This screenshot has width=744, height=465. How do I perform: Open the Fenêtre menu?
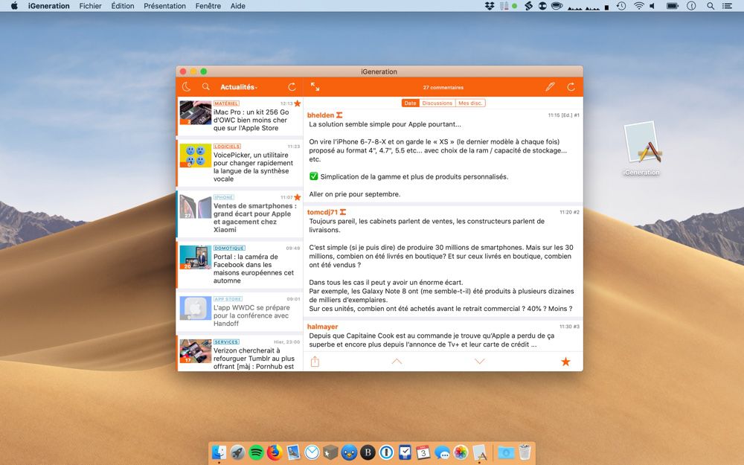point(208,6)
